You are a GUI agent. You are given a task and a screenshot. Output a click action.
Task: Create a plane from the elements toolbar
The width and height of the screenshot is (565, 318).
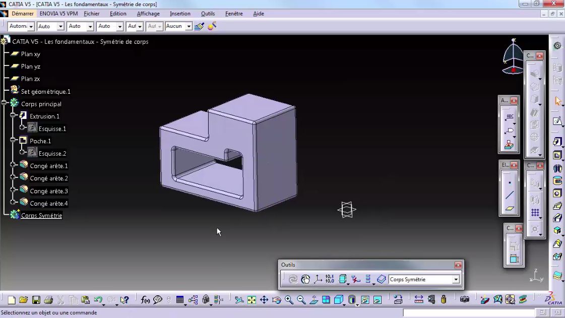click(510, 208)
